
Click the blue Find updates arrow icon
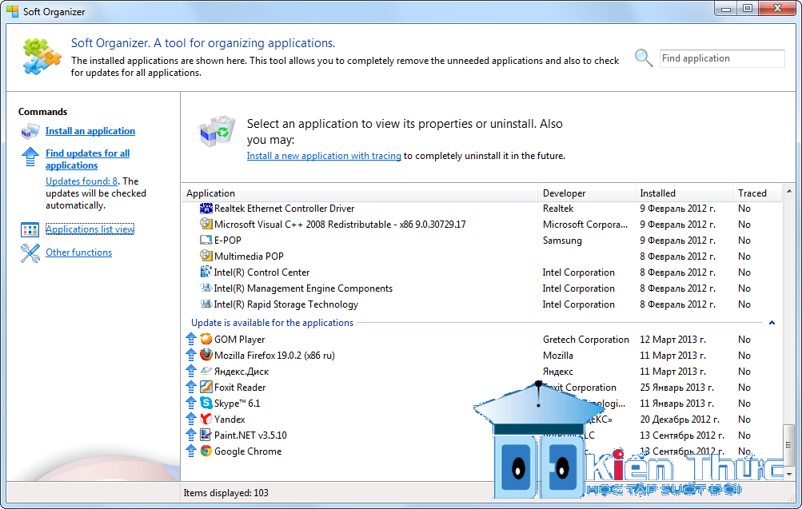coord(30,157)
